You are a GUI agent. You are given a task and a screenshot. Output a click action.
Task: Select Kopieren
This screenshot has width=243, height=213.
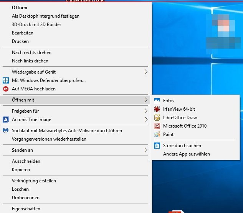tap(75, 170)
